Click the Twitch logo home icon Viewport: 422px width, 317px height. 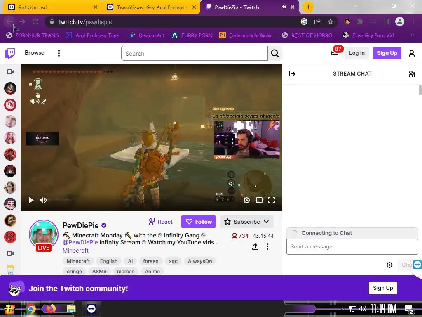coord(10,53)
